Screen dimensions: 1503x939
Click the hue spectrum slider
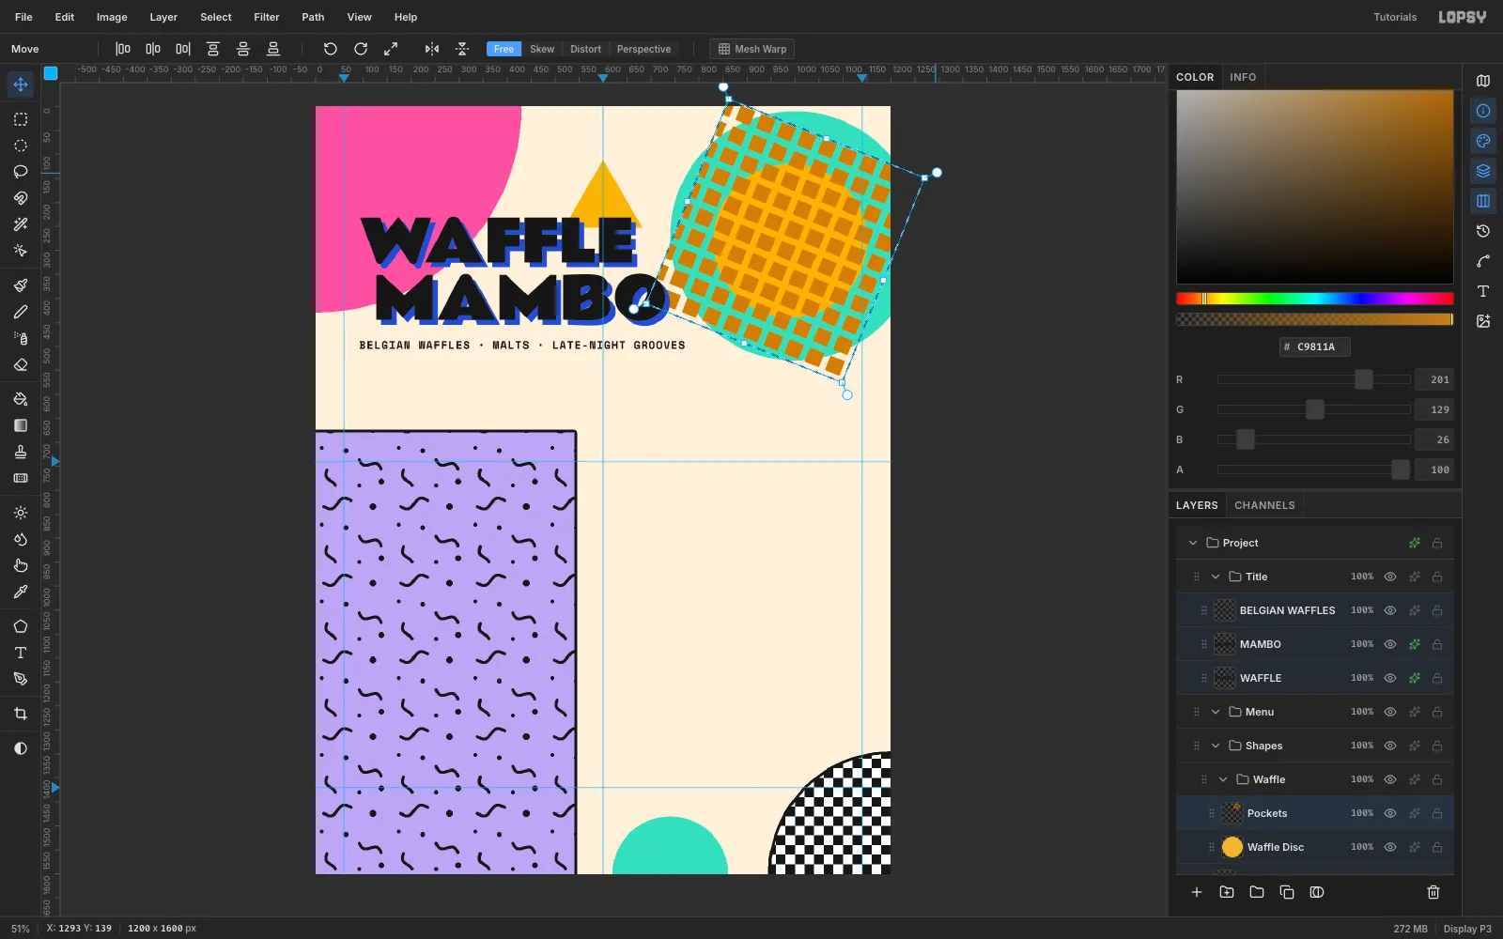pyautogui.click(x=1314, y=299)
